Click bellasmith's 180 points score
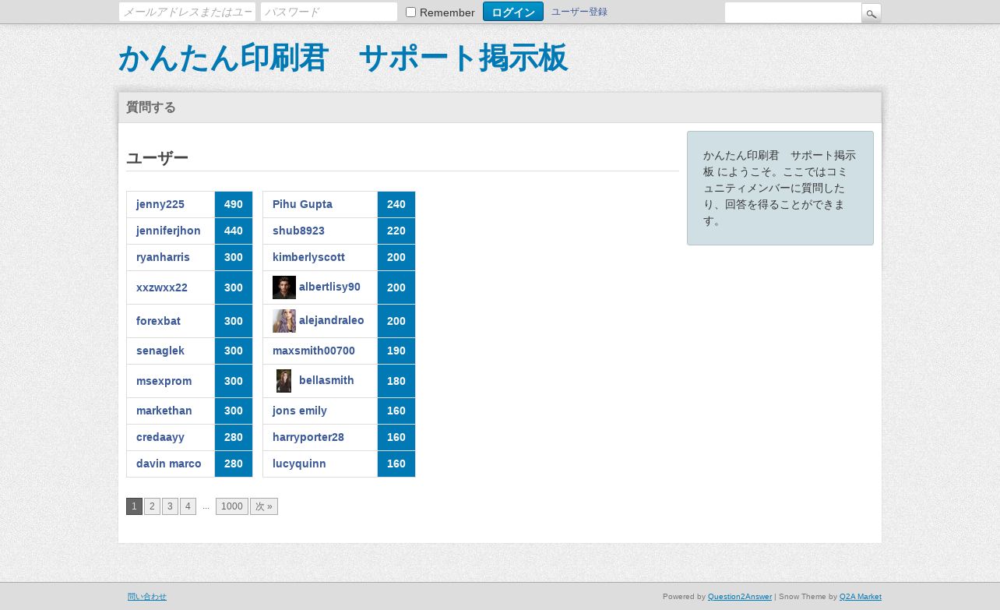Screen dimensions: 1000x610 tap(396, 381)
